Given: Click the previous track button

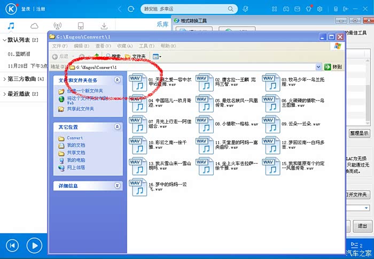Looking at the screenshot, I should pyautogui.click(x=12, y=246).
